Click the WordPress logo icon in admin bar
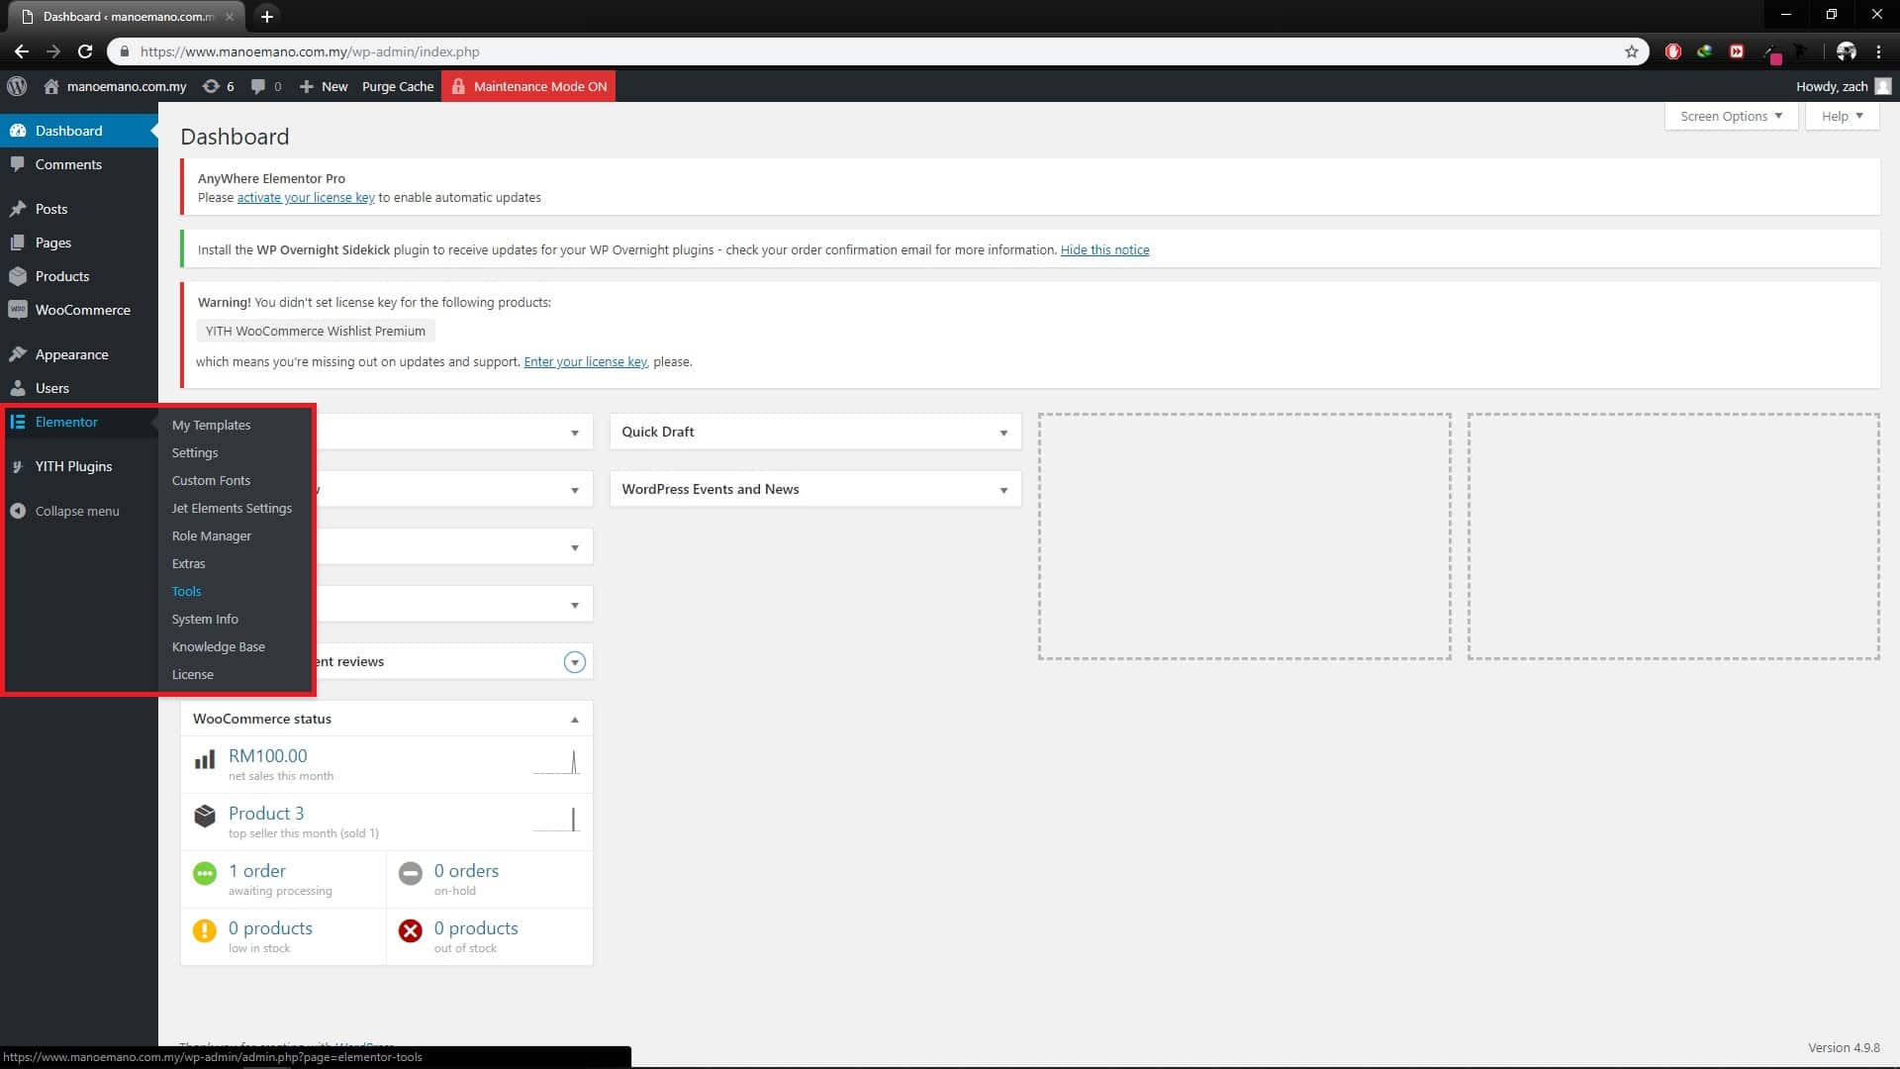Screen dimensions: 1900x1069 [x=17, y=86]
